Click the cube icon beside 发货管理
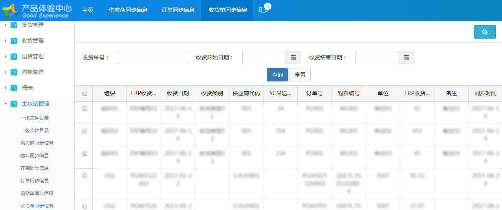502x210 pixels. click(14, 25)
